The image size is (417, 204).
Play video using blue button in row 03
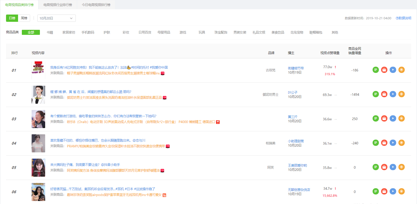(x=393, y=119)
